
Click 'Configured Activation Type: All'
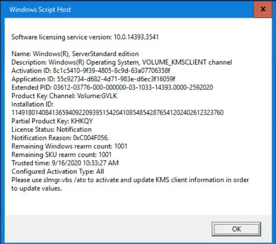pos(58,171)
